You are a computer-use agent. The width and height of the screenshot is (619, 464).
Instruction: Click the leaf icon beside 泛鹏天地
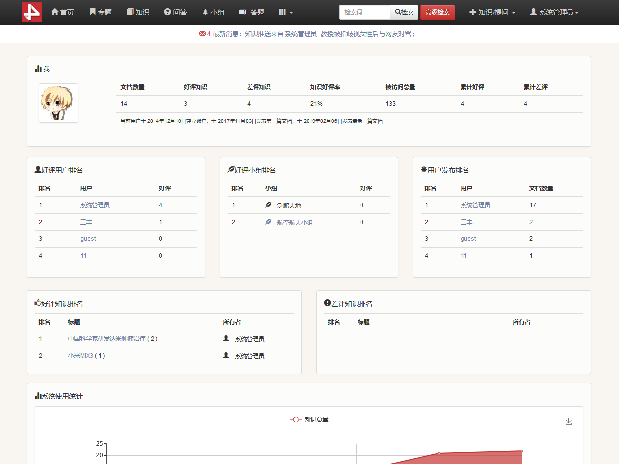tap(268, 205)
